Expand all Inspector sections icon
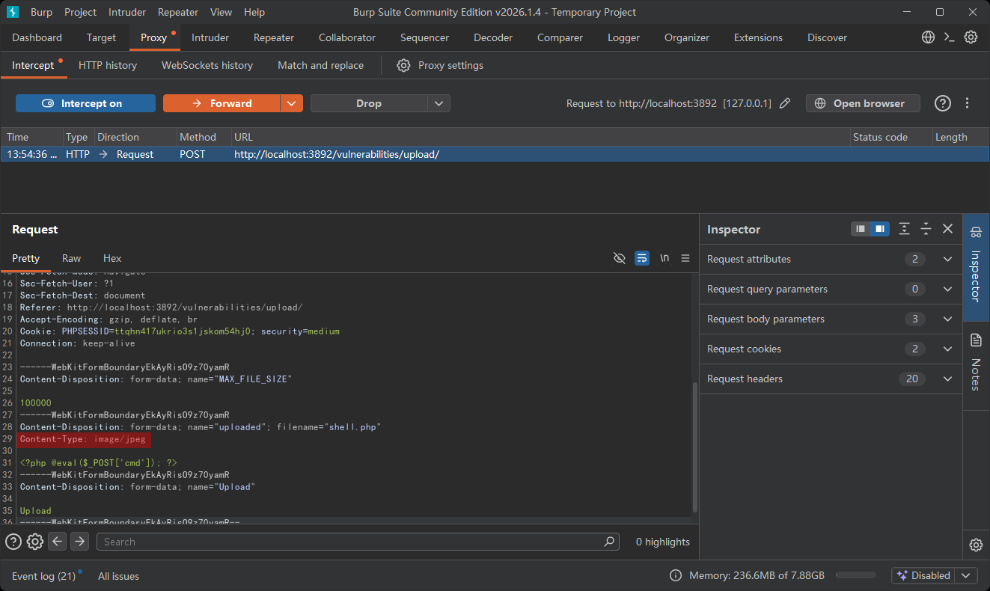 coord(905,229)
